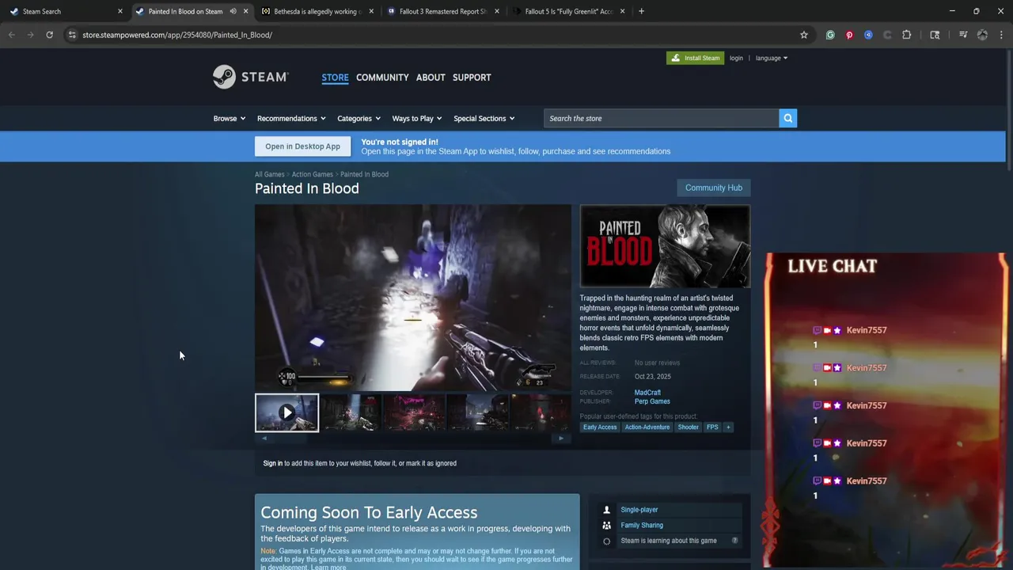Open a new browser tab
Image resolution: width=1013 pixels, height=570 pixels.
(x=641, y=11)
